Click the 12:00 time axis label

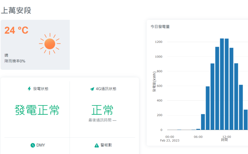227,137
